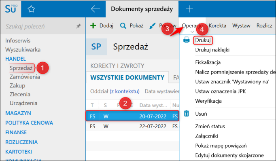
Task: Expand the KARTOTEKI sidebar section
Action: click(19, 152)
